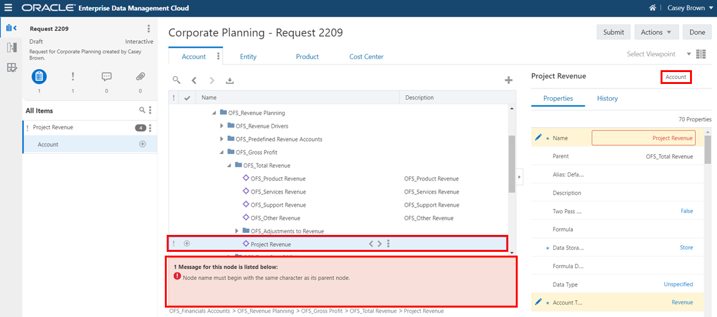Click the Unspecified data type value
This screenshot has width=717, height=317.
[678, 284]
